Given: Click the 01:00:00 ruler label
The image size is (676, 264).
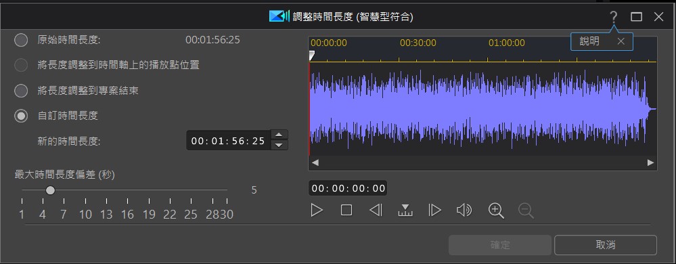Looking at the screenshot, I should coord(507,43).
